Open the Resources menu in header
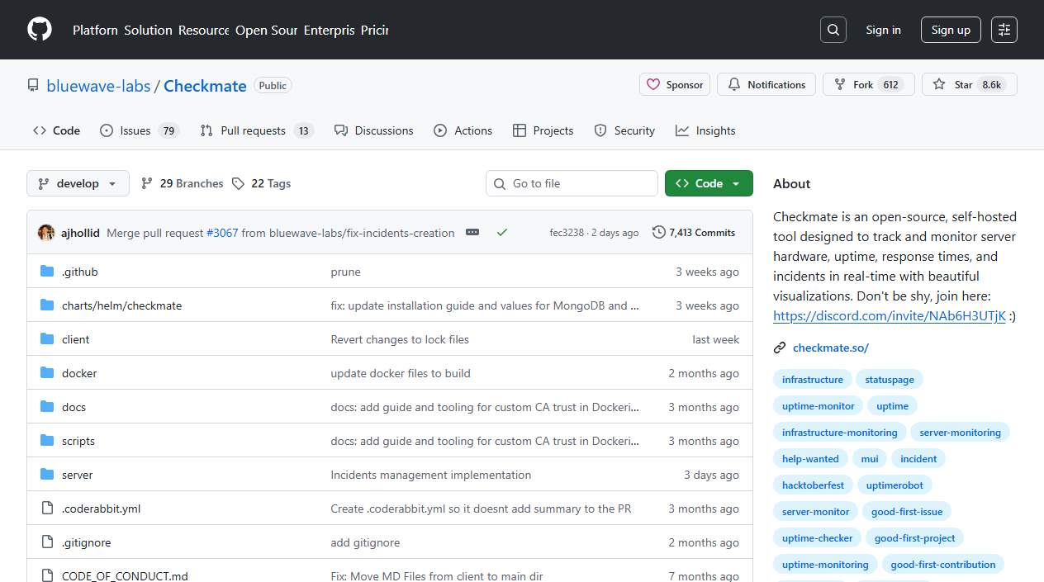The image size is (1044, 582). pyautogui.click(x=204, y=30)
